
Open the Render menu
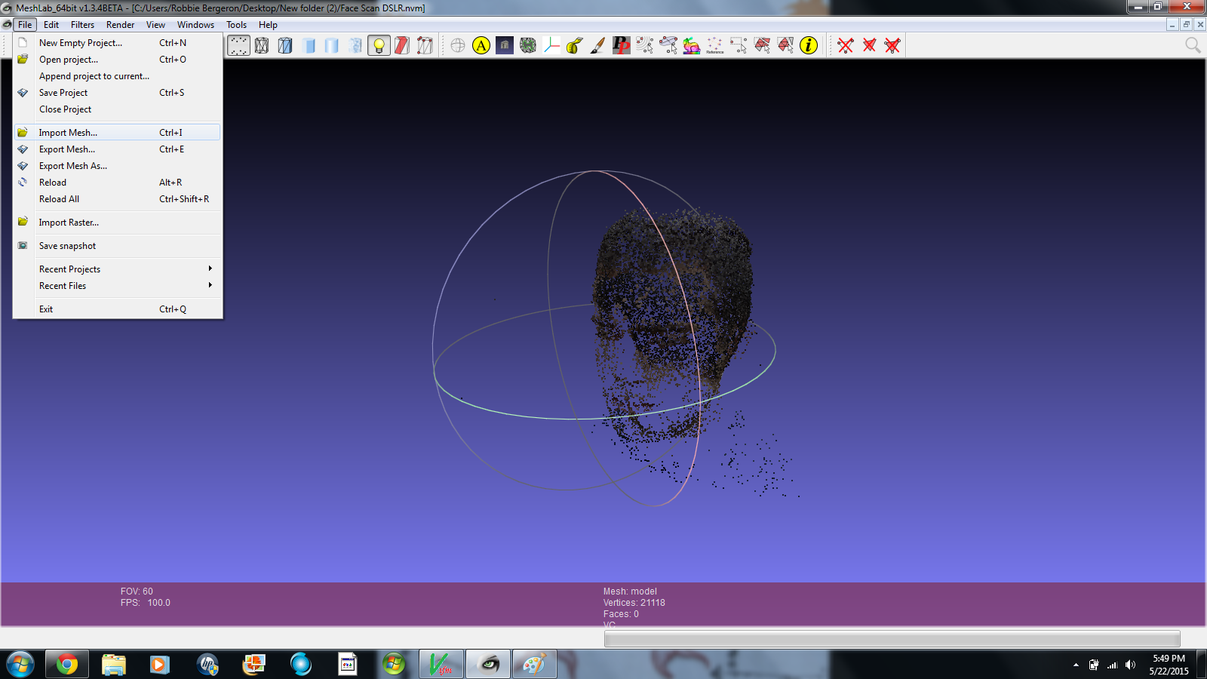[x=120, y=25]
